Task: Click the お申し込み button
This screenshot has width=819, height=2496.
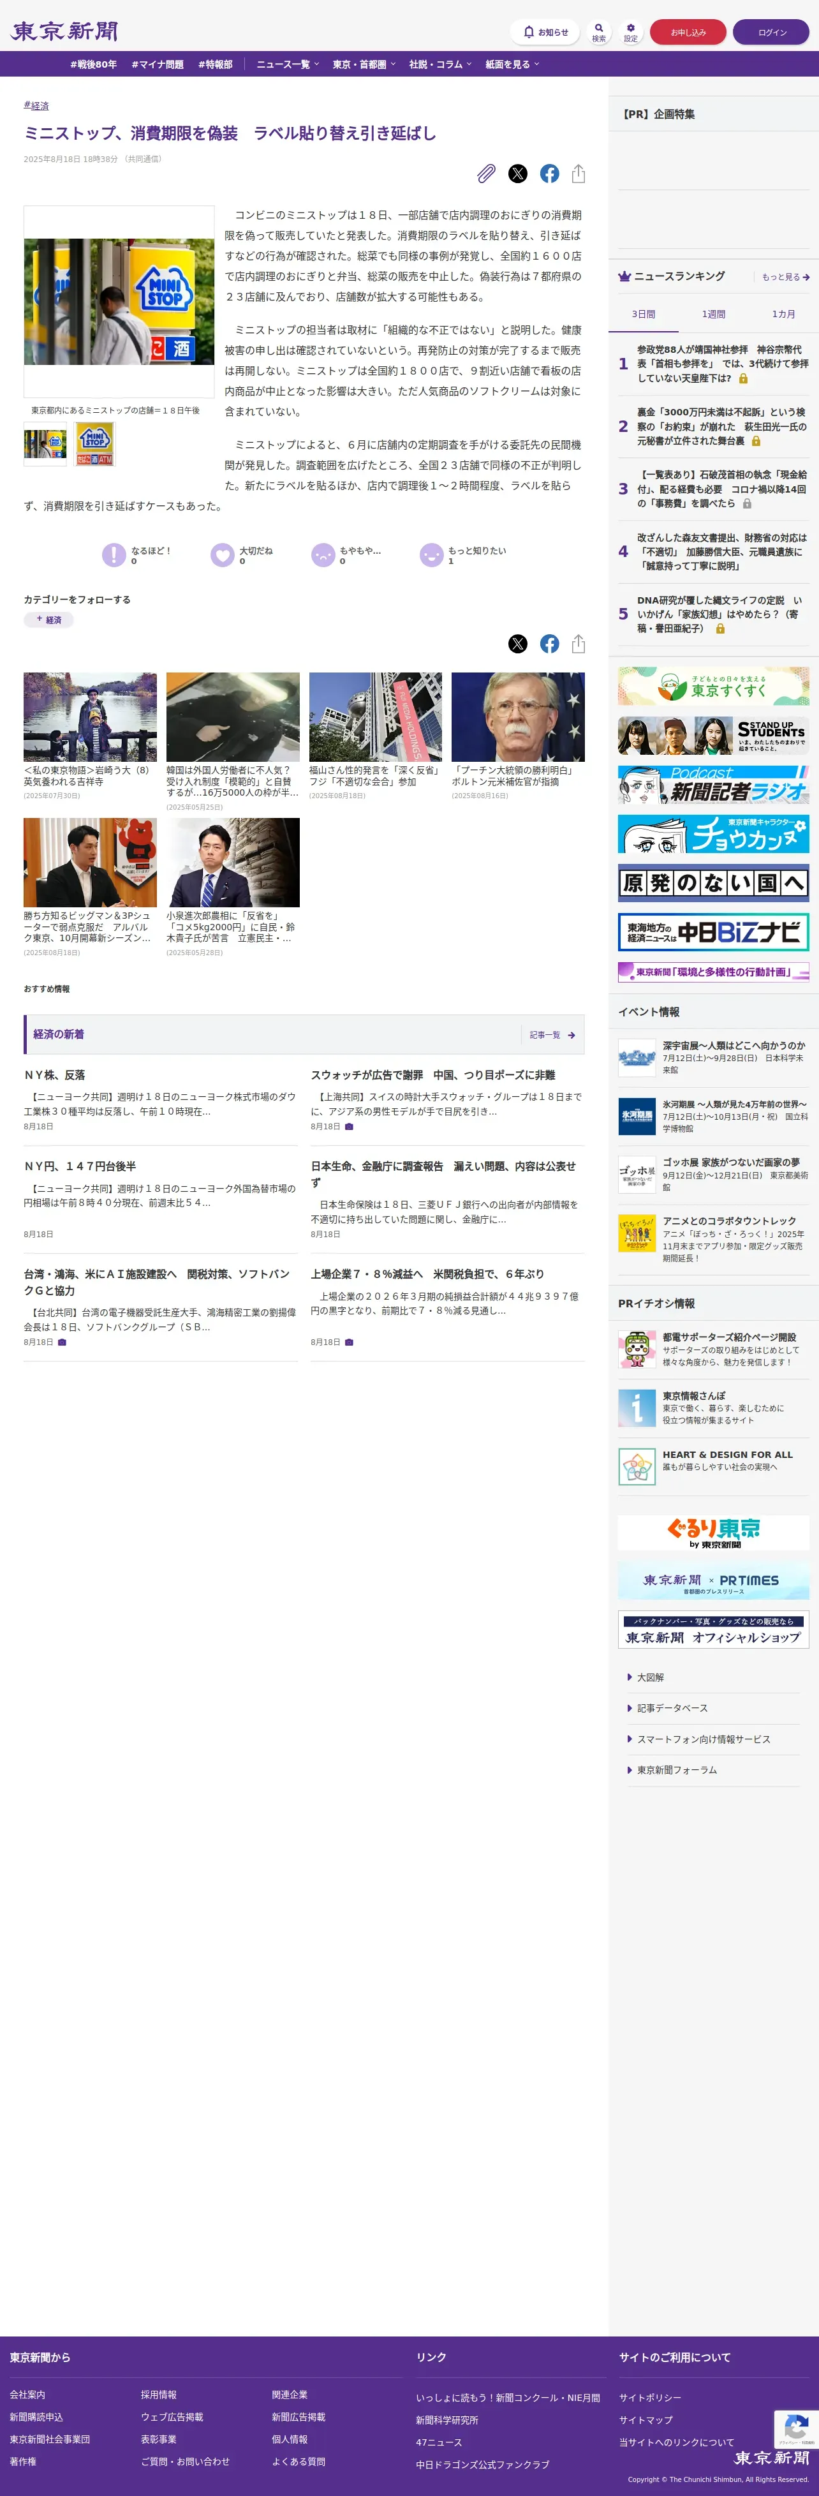Action: click(x=688, y=32)
